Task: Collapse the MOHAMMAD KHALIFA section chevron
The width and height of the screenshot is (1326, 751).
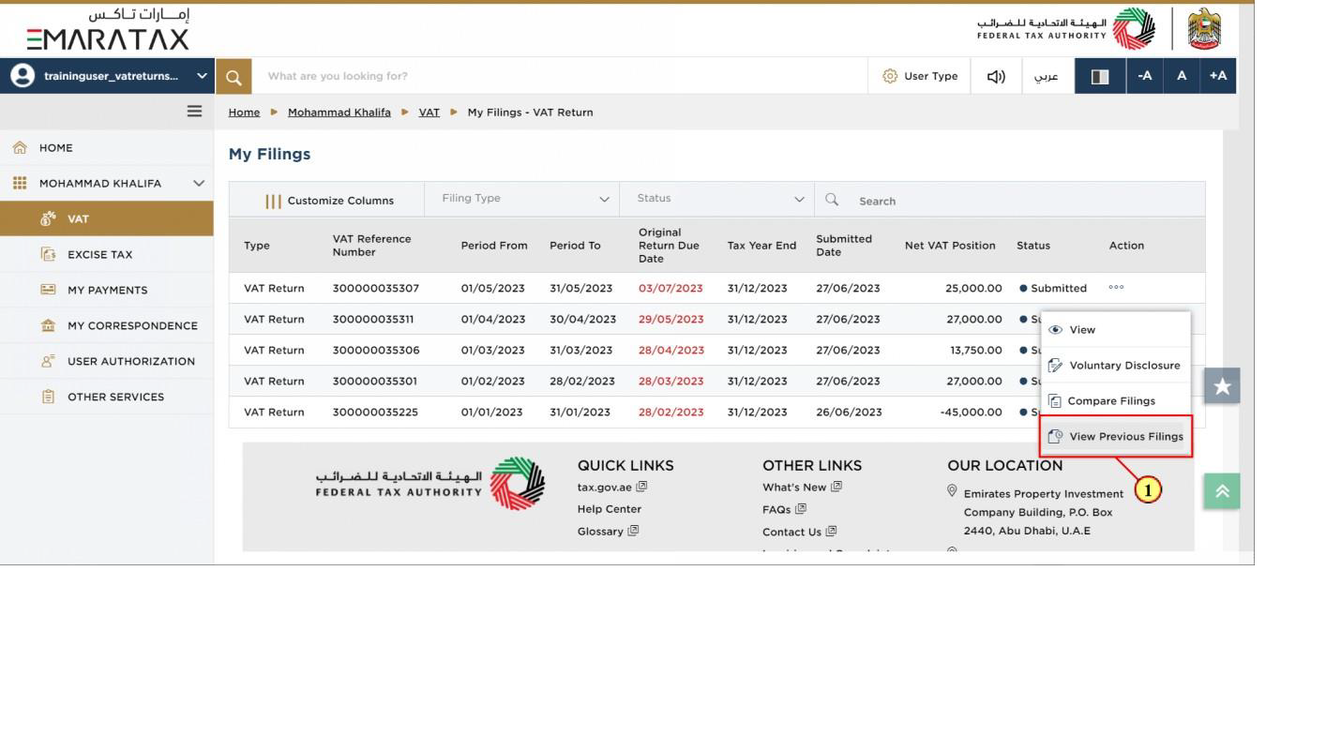Action: [198, 183]
